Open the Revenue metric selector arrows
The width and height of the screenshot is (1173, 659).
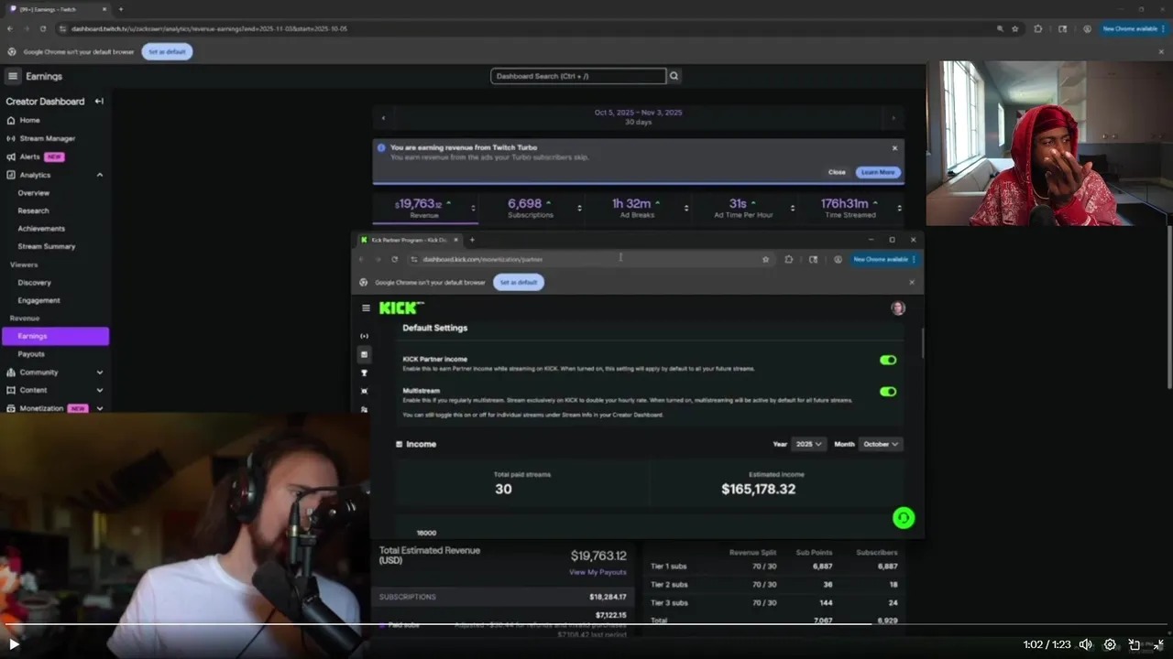473,208
